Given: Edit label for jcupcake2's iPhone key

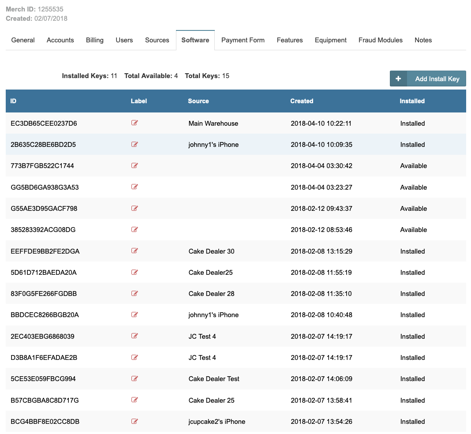Looking at the screenshot, I should click(x=135, y=421).
